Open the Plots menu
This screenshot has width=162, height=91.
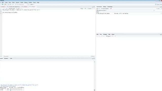pyautogui.click(x=13, y=3)
